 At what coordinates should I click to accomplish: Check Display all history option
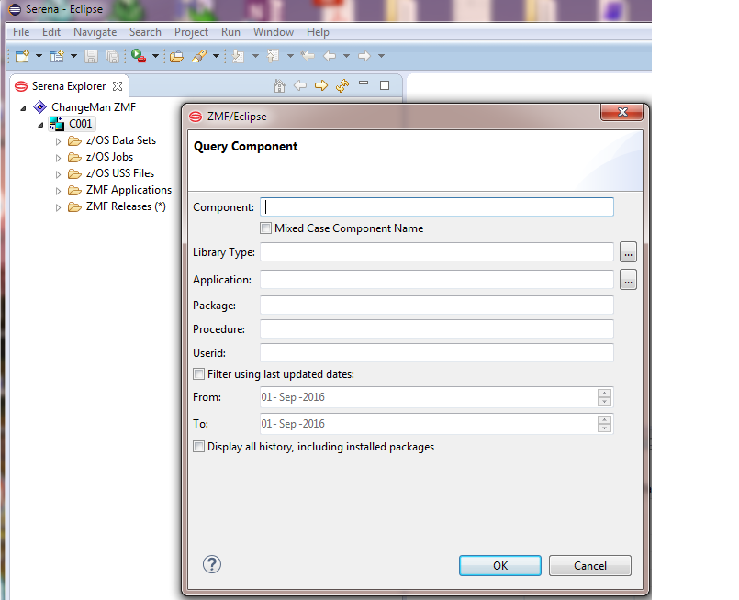[199, 447]
